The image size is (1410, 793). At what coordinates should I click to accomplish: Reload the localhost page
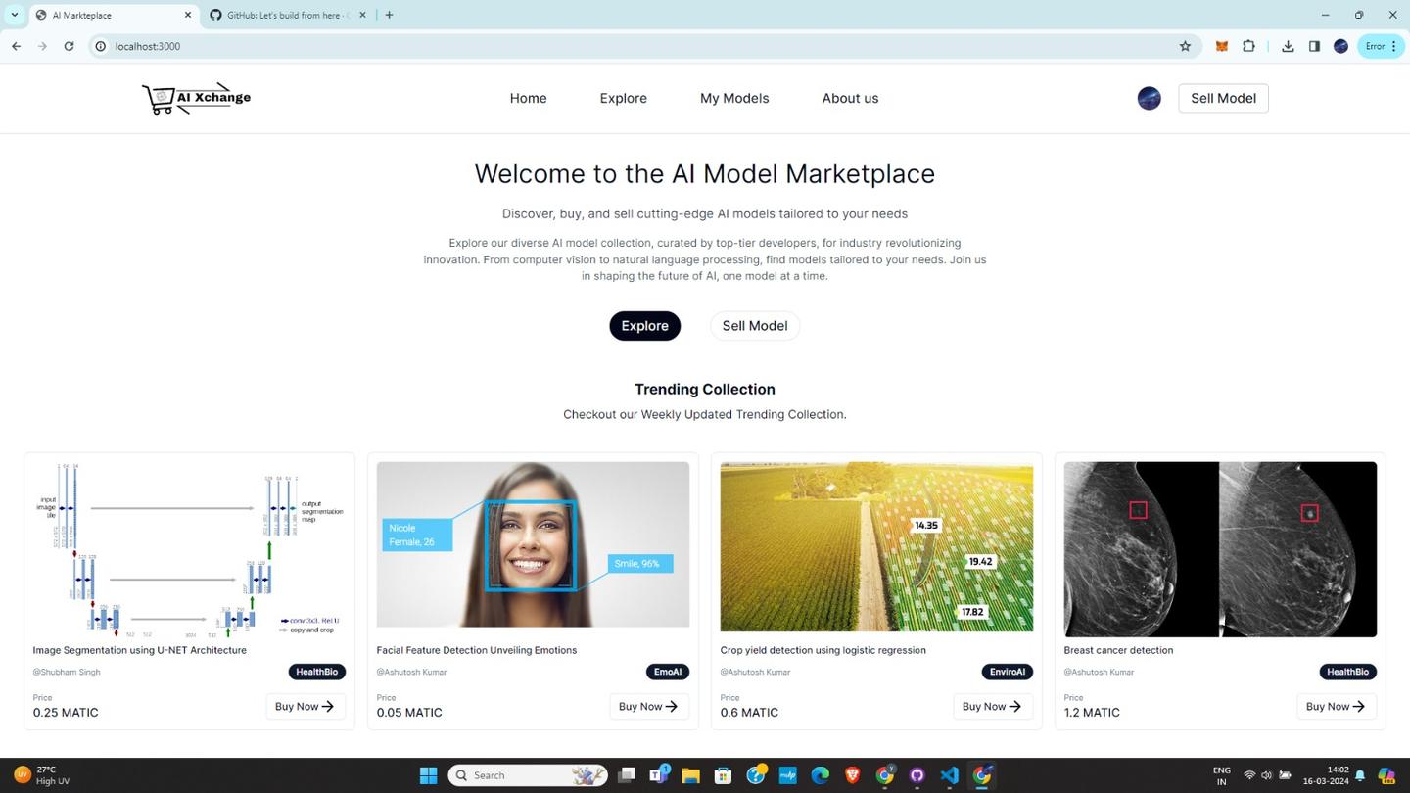69,46
